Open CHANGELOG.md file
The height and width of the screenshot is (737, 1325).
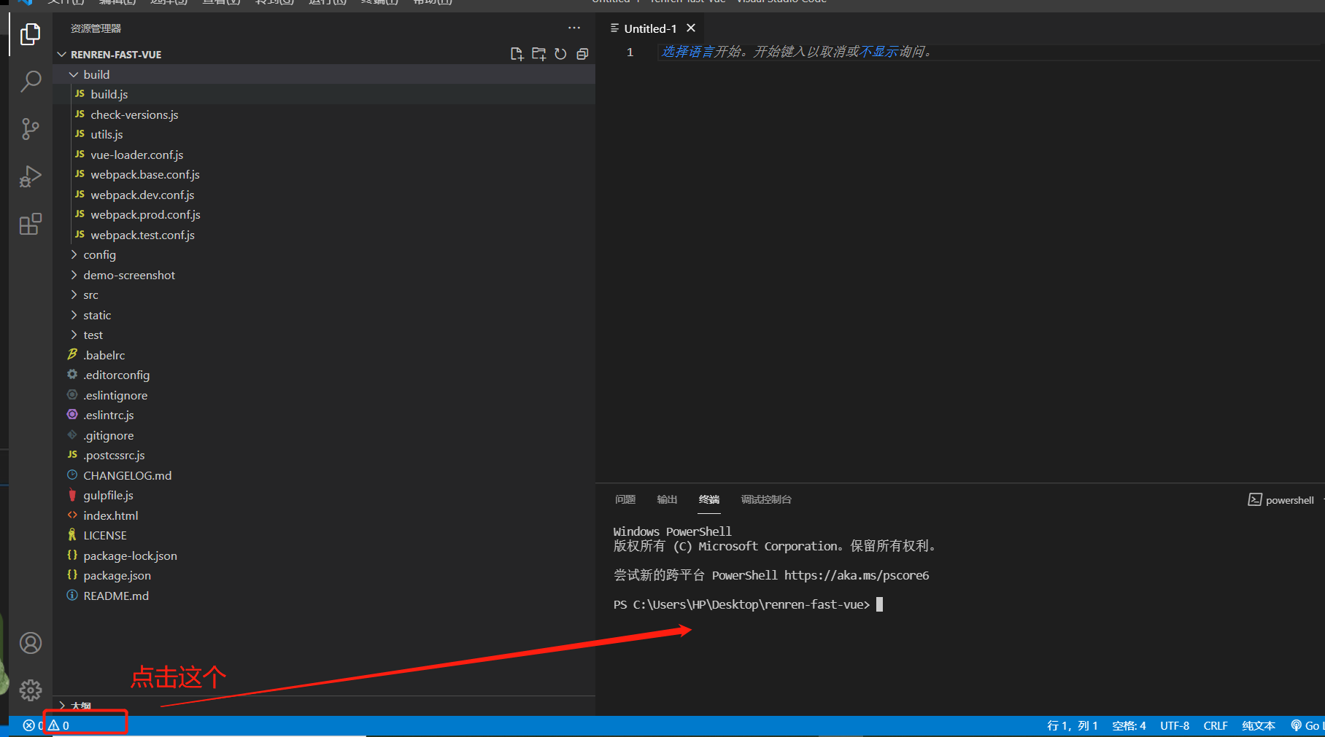[324, 475]
